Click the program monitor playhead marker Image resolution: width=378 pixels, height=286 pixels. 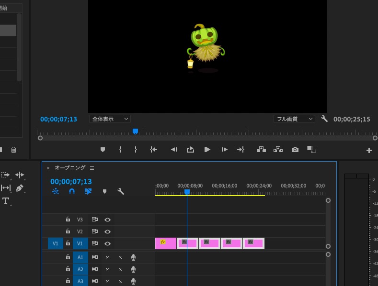[x=135, y=131]
